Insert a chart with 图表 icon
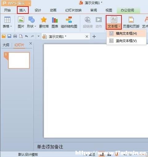Screen dimensions: 148x157 55,22
